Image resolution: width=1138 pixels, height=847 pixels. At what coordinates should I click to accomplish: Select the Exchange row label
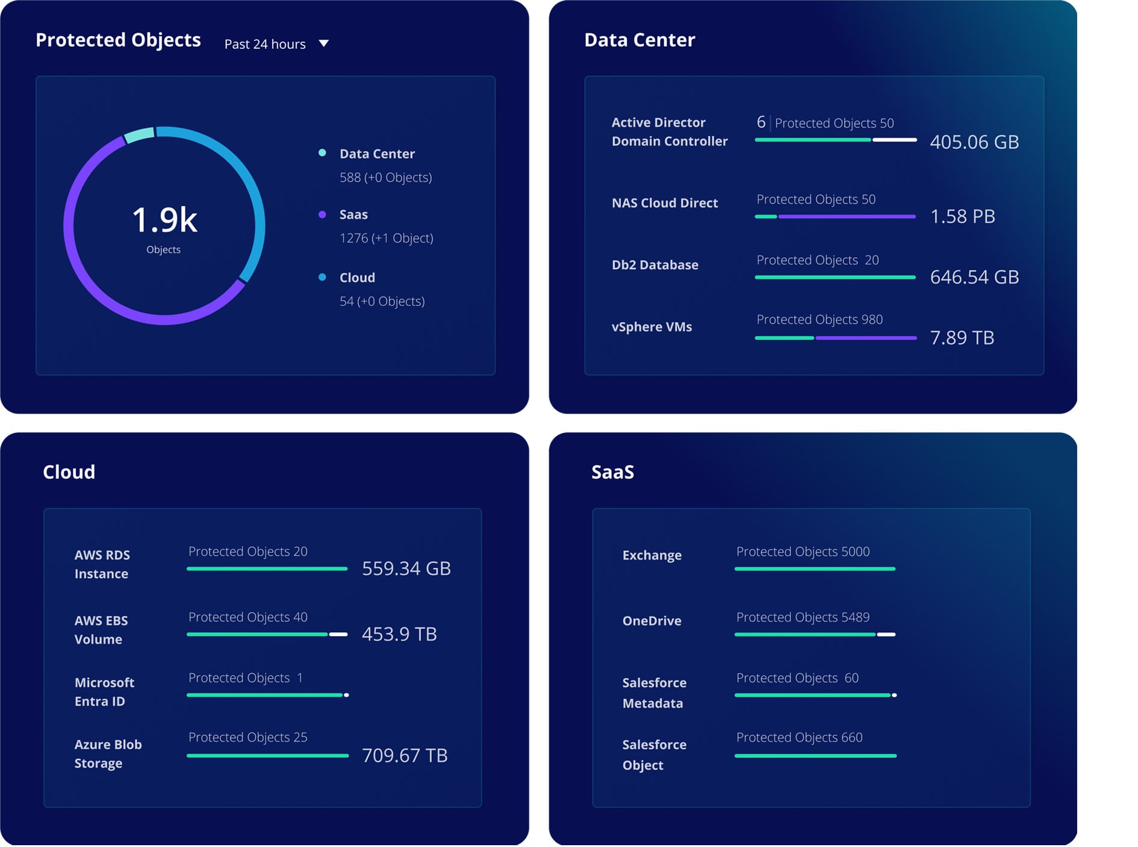[651, 555]
